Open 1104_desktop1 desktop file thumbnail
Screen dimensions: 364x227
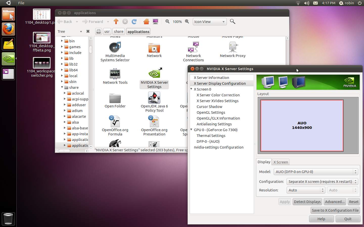pyautogui.click(x=42, y=14)
